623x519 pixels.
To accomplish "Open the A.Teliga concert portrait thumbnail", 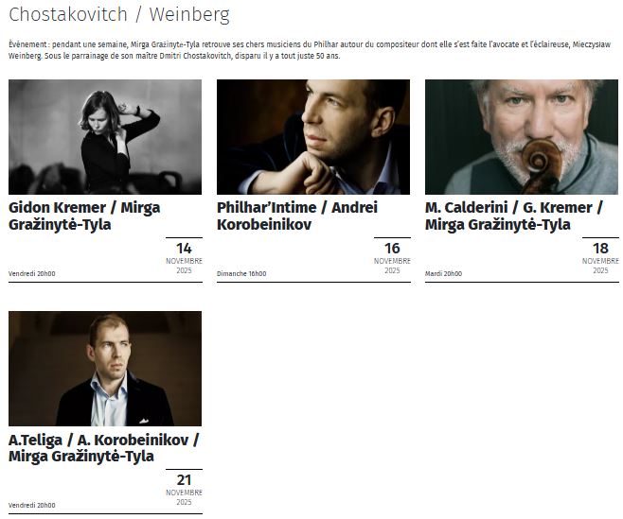I will tap(105, 369).
